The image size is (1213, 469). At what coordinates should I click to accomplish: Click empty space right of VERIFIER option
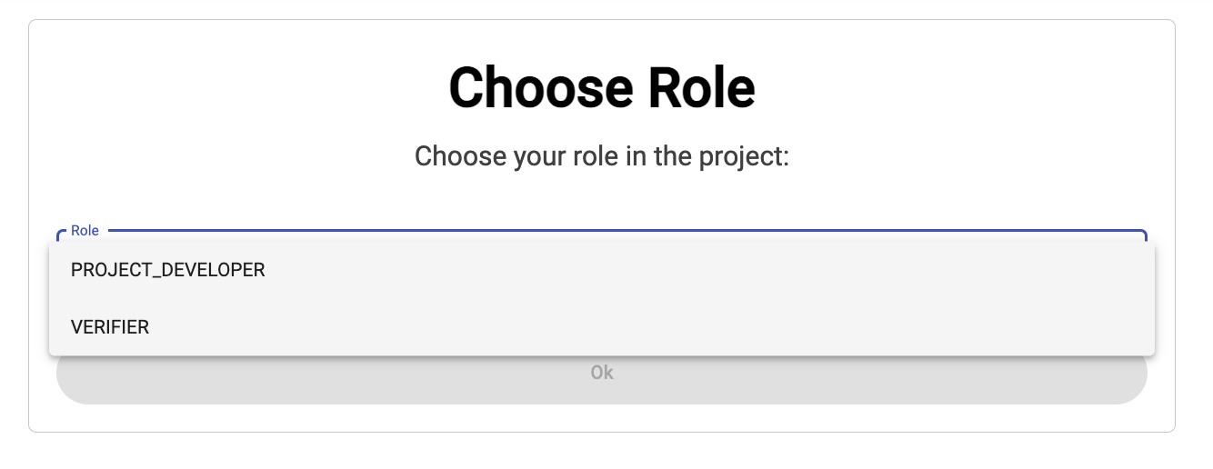point(637,327)
